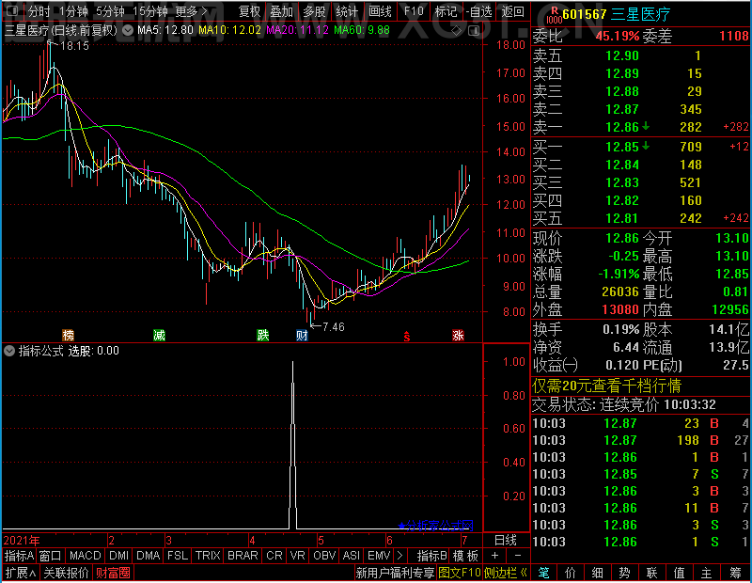Click the 涨 event marker on chart
Viewport: 752px width, 583px height.
tap(458, 335)
